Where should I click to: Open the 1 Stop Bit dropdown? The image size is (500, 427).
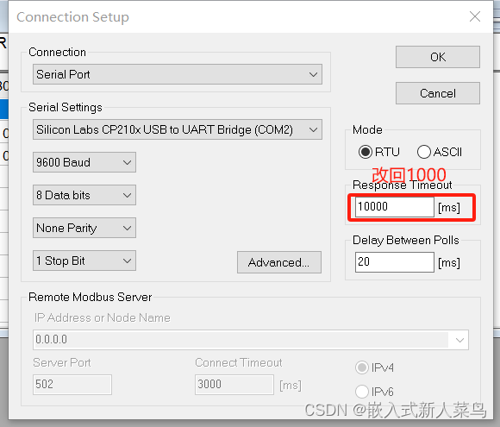84,261
